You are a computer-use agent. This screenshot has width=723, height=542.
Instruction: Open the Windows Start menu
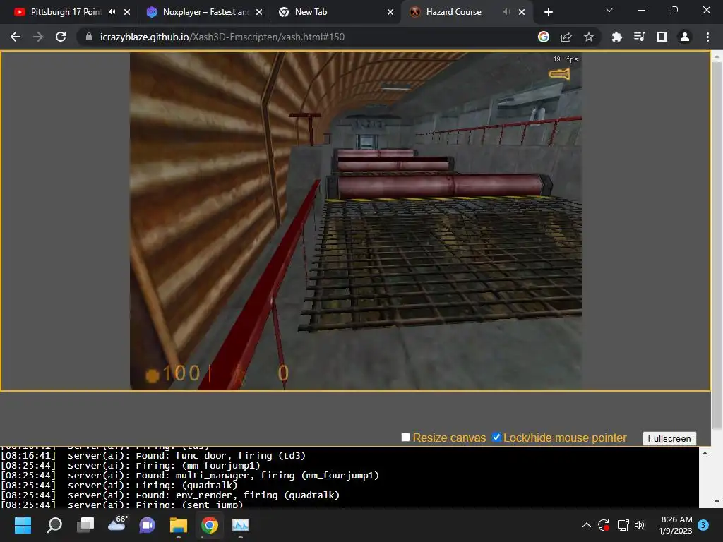pos(23,525)
